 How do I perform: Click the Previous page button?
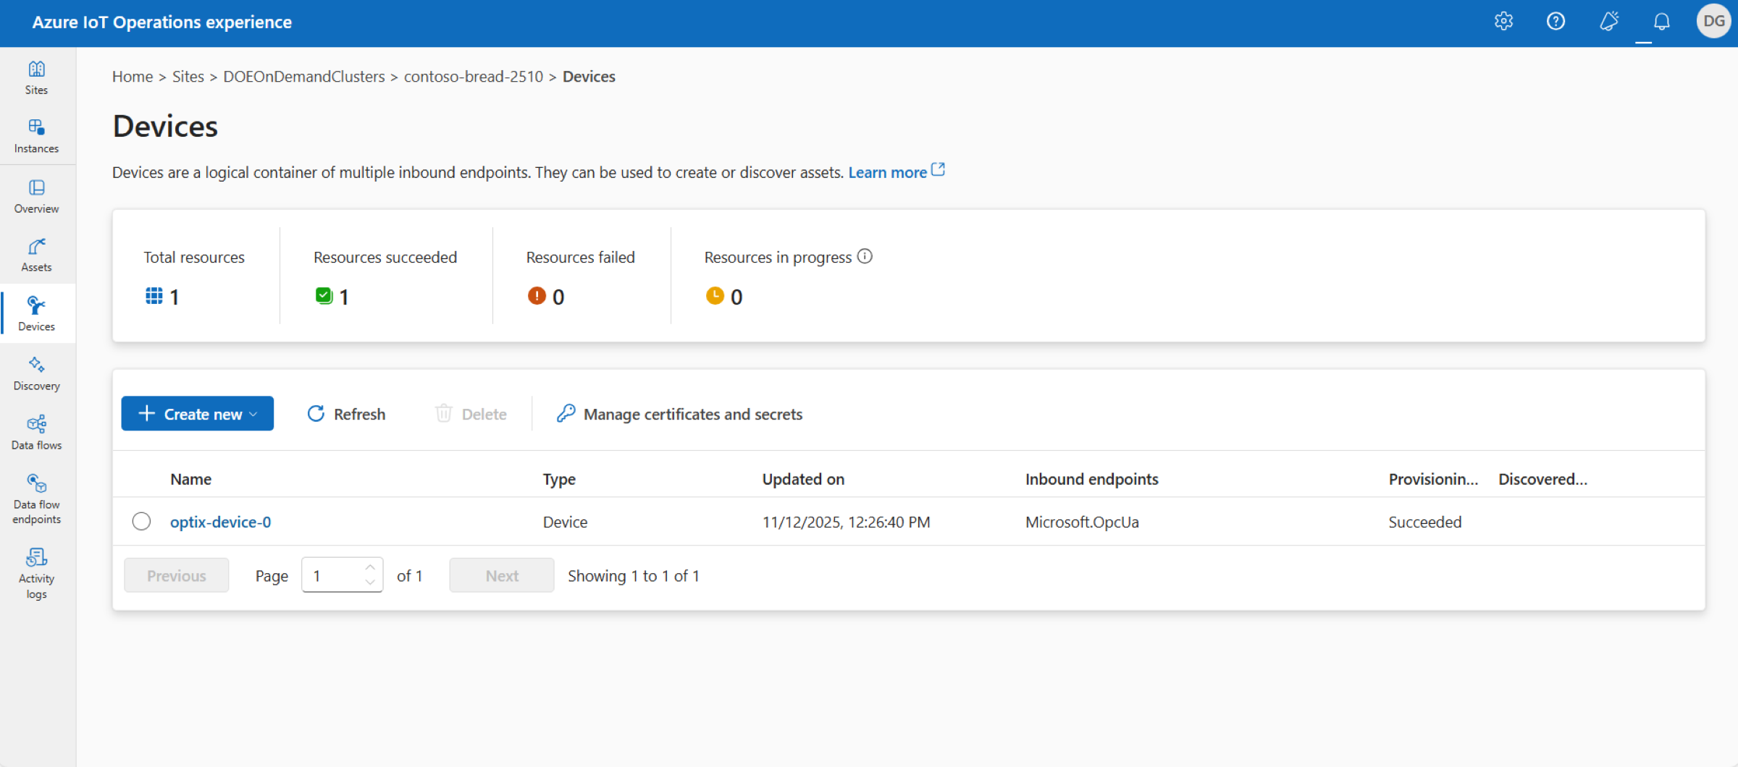pos(177,575)
